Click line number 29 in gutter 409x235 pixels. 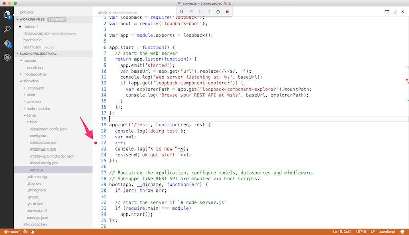coord(104,185)
